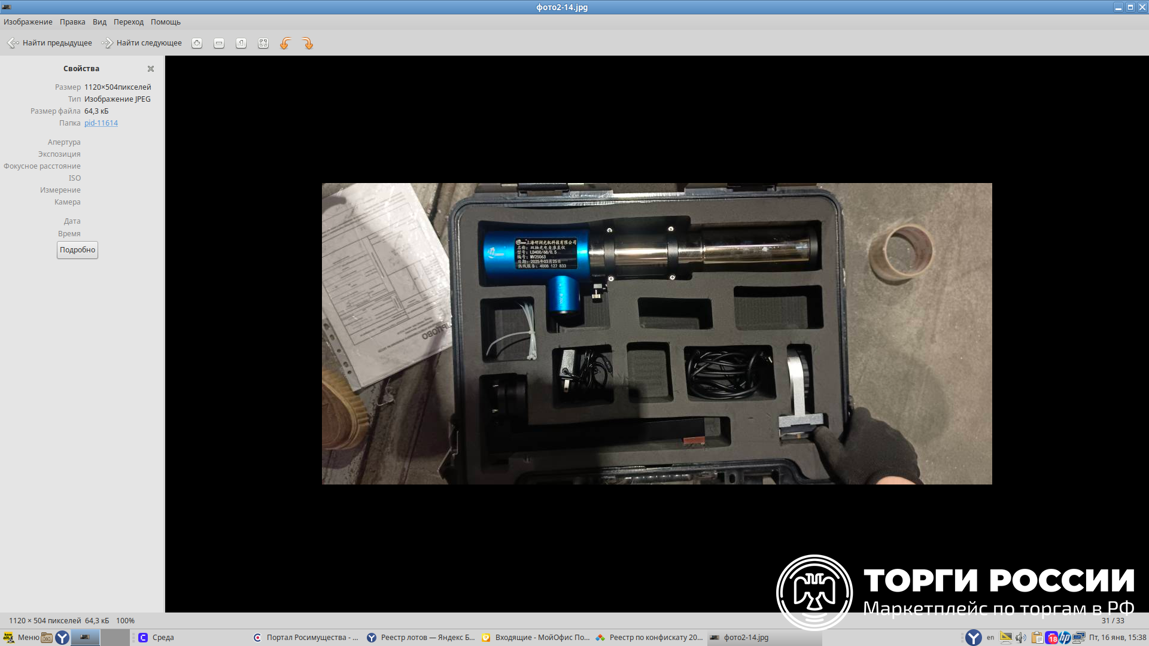
Task: Click the HP tray icon
Action: (1065, 638)
